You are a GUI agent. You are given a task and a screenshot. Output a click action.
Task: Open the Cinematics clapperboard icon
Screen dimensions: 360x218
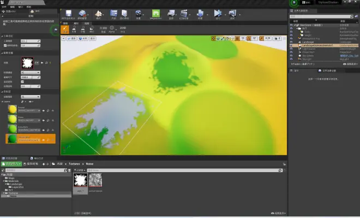[184, 13]
